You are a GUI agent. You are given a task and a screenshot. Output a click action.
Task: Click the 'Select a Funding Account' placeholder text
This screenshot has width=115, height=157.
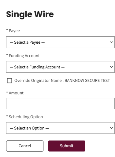37,67
